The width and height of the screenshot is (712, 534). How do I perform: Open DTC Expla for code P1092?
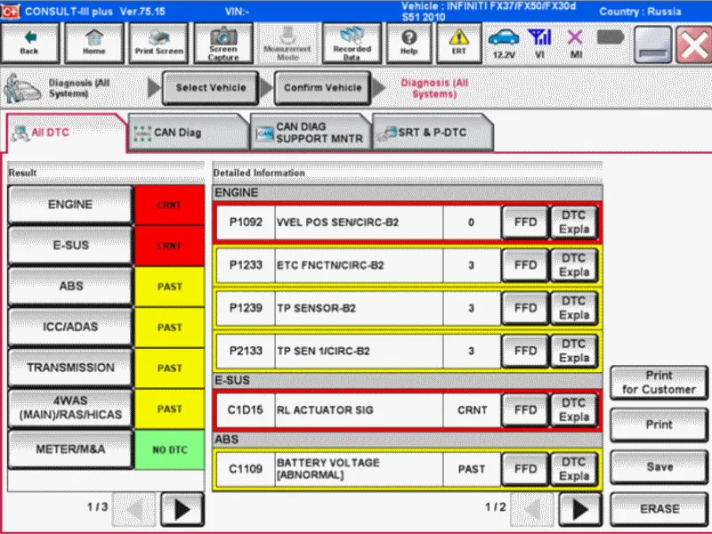click(x=574, y=222)
